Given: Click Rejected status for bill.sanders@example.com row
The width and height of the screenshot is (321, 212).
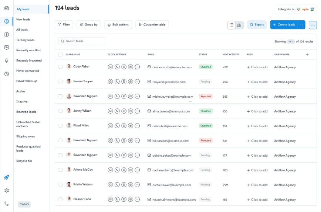Looking at the screenshot, I should 206,140.
